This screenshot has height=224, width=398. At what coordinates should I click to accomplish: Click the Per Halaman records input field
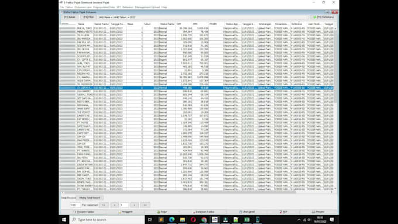75,205
